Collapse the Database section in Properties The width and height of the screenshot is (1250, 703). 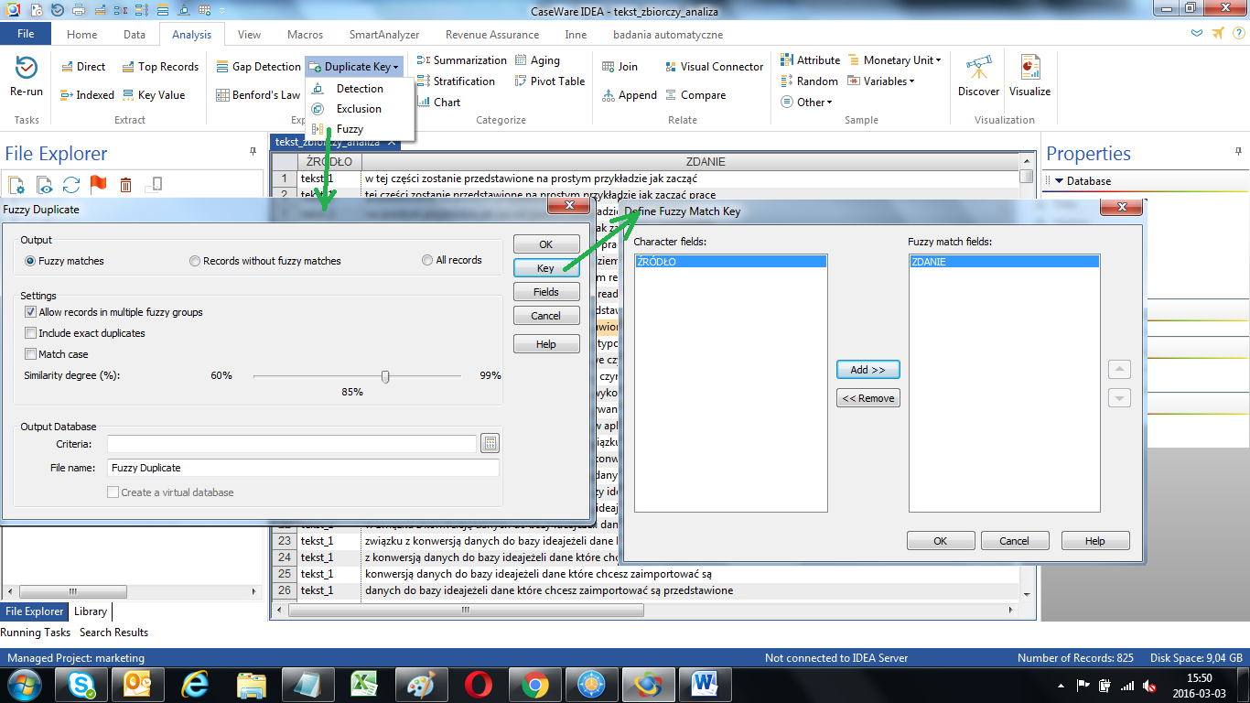click(1059, 181)
